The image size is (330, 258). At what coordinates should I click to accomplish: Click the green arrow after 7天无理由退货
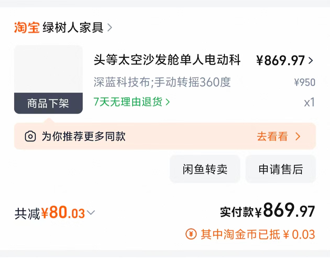(x=168, y=102)
